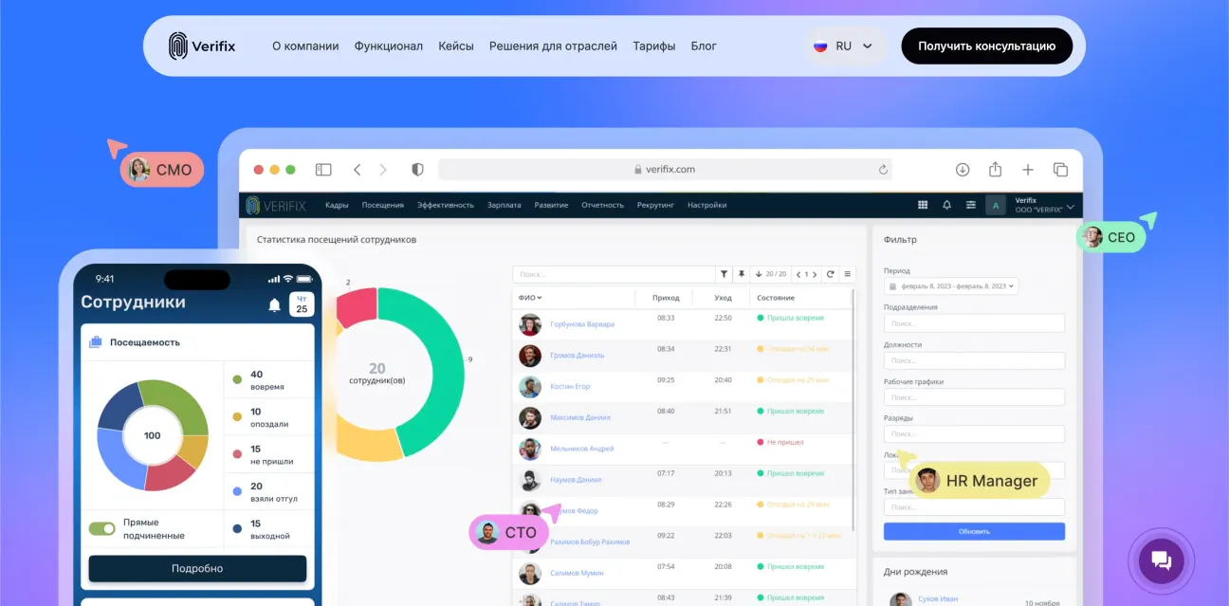The image size is (1229, 606).
Task: Open Решения для отраслей menu
Action: (553, 46)
